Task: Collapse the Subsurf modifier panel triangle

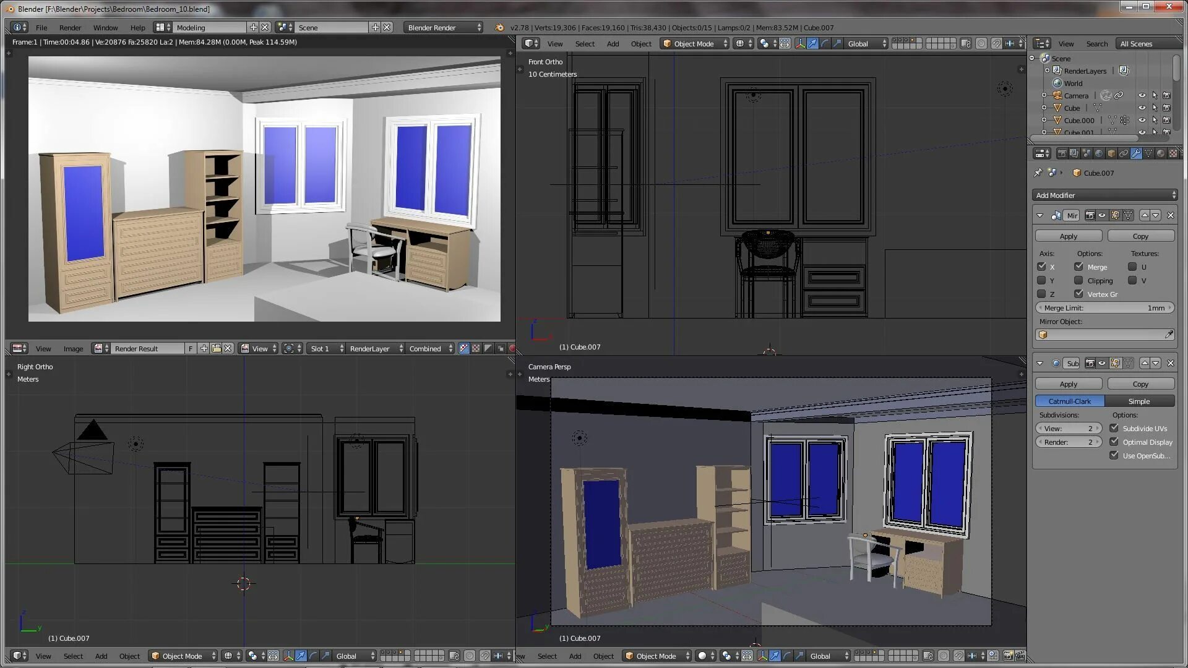Action: 1039,363
